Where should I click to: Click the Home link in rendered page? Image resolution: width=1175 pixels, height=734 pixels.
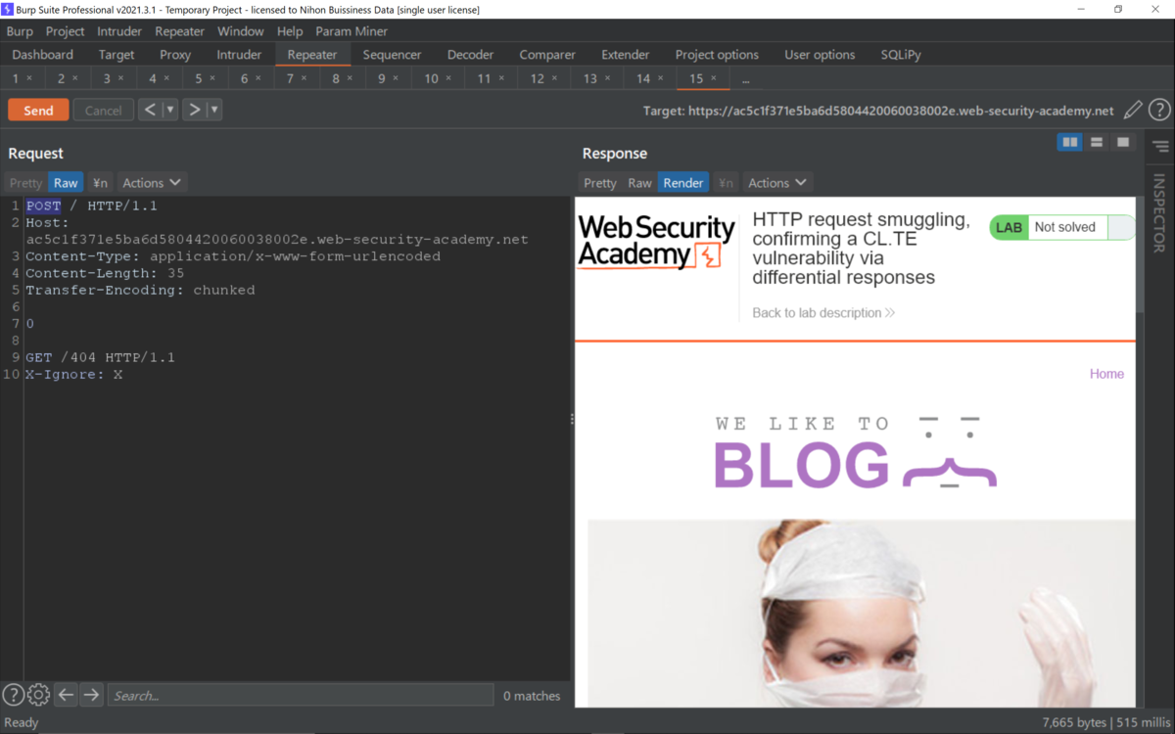(x=1106, y=374)
